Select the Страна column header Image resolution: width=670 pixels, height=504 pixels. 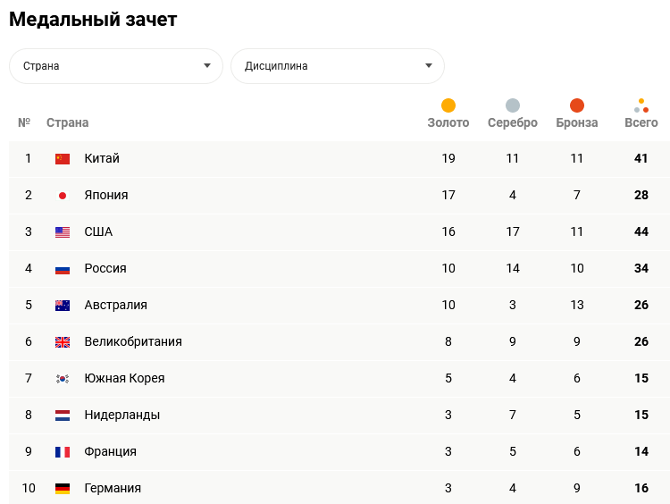68,122
